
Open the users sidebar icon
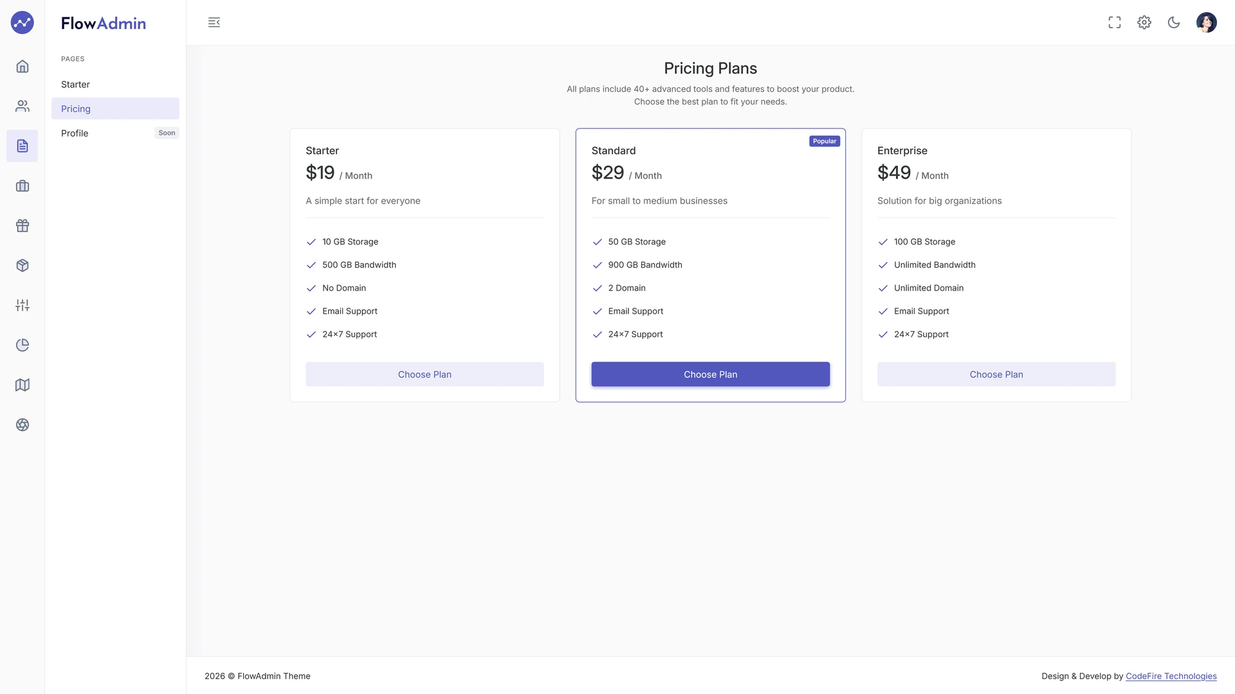(x=23, y=106)
